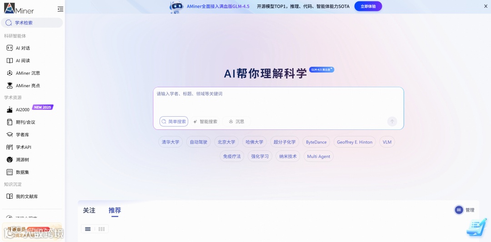Click the 溯源树 icon in the sidebar

tap(10, 159)
